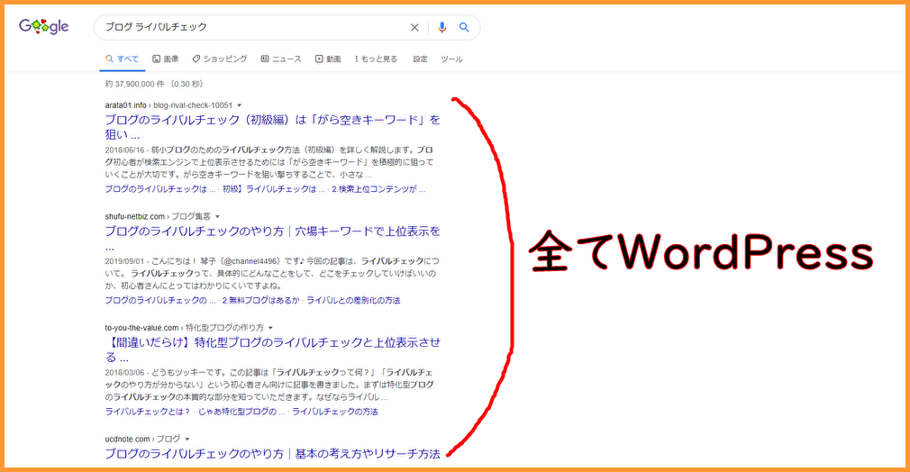Click sitelink ブログのライバルチェックの ... under second result
Viewport: 910px width, 472px height.
[159, 301]
